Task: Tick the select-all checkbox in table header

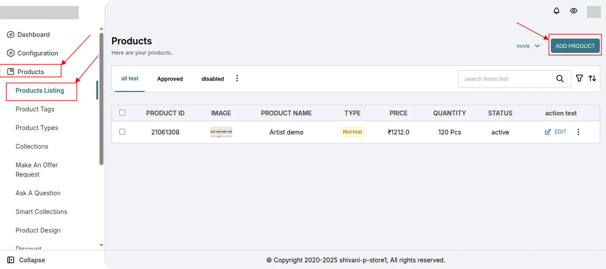Action: coord(123,113)
